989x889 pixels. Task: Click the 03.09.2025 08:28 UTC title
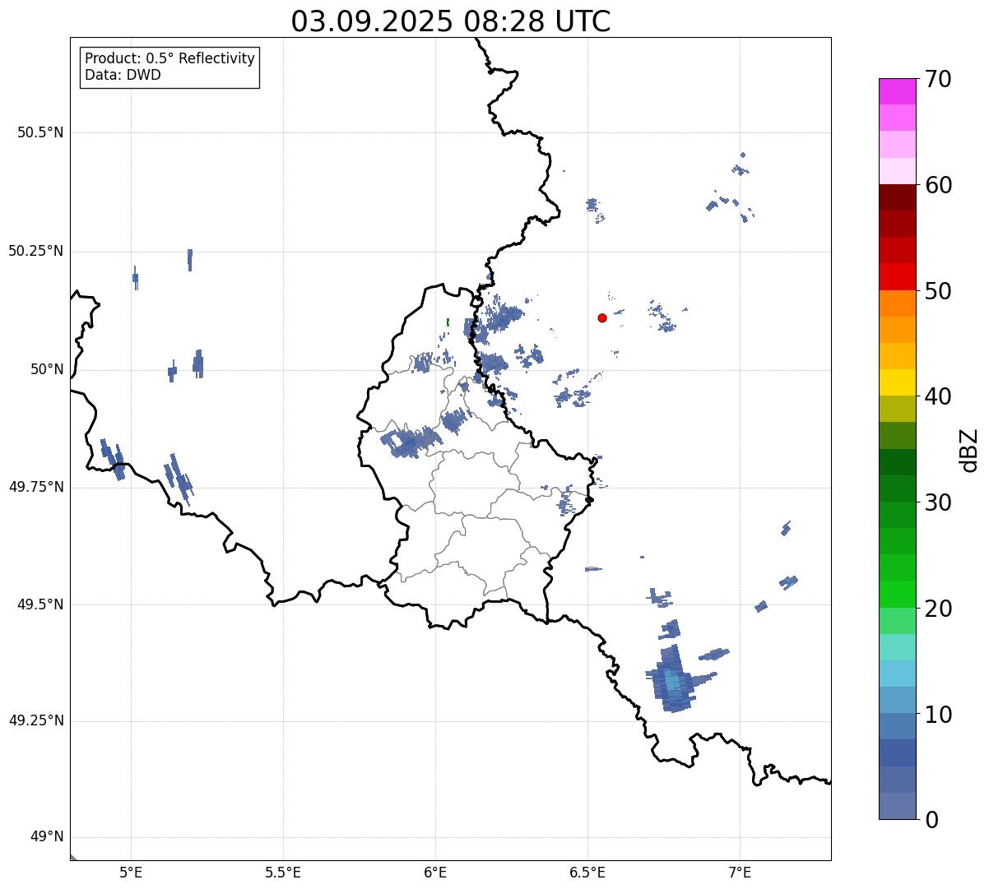point(451,21)
